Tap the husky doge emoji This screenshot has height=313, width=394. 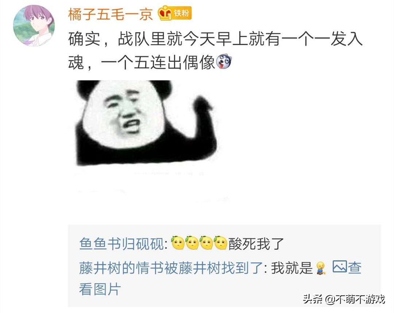[224, 61]
